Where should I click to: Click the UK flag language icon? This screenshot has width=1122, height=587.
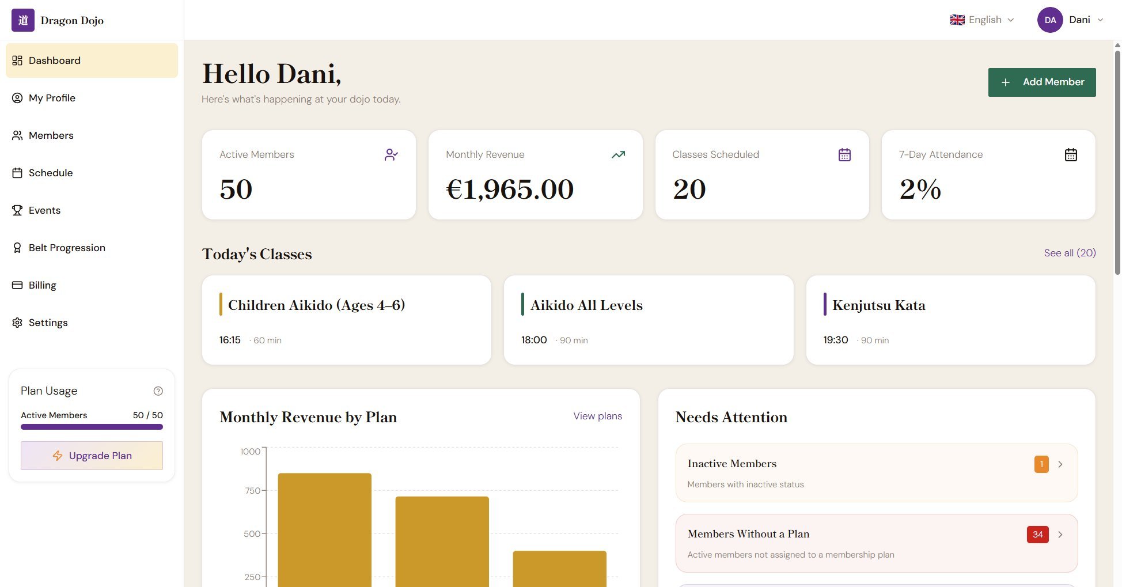tap(957, 20)
